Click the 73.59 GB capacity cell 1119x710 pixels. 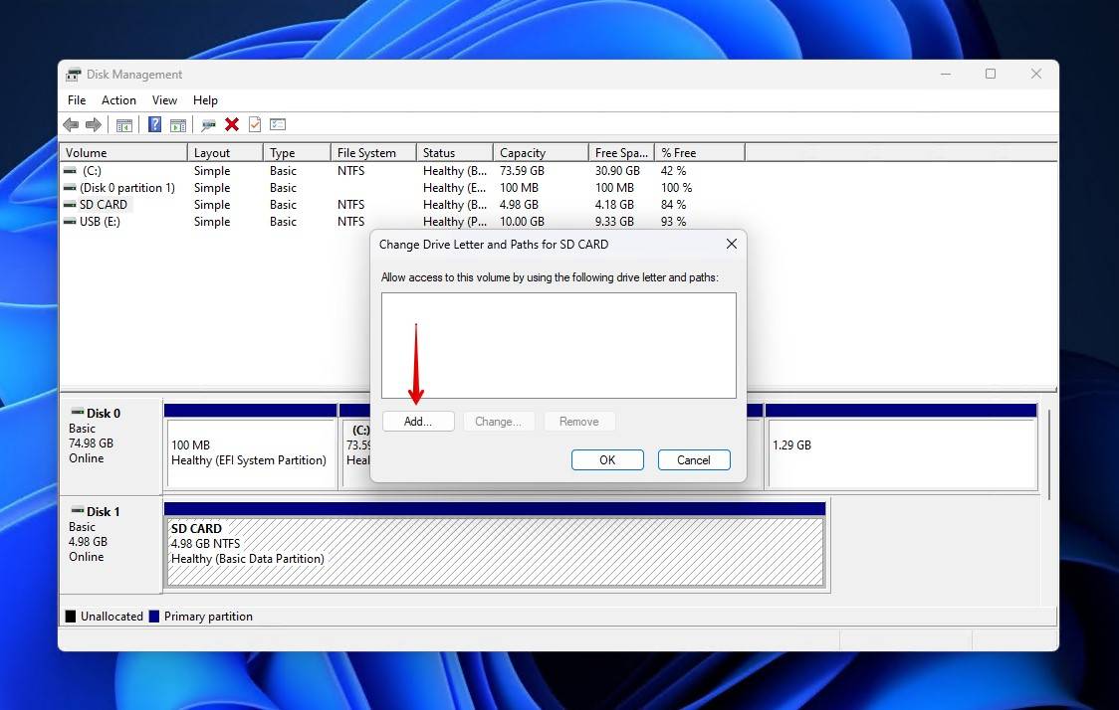tap(522, 171)
